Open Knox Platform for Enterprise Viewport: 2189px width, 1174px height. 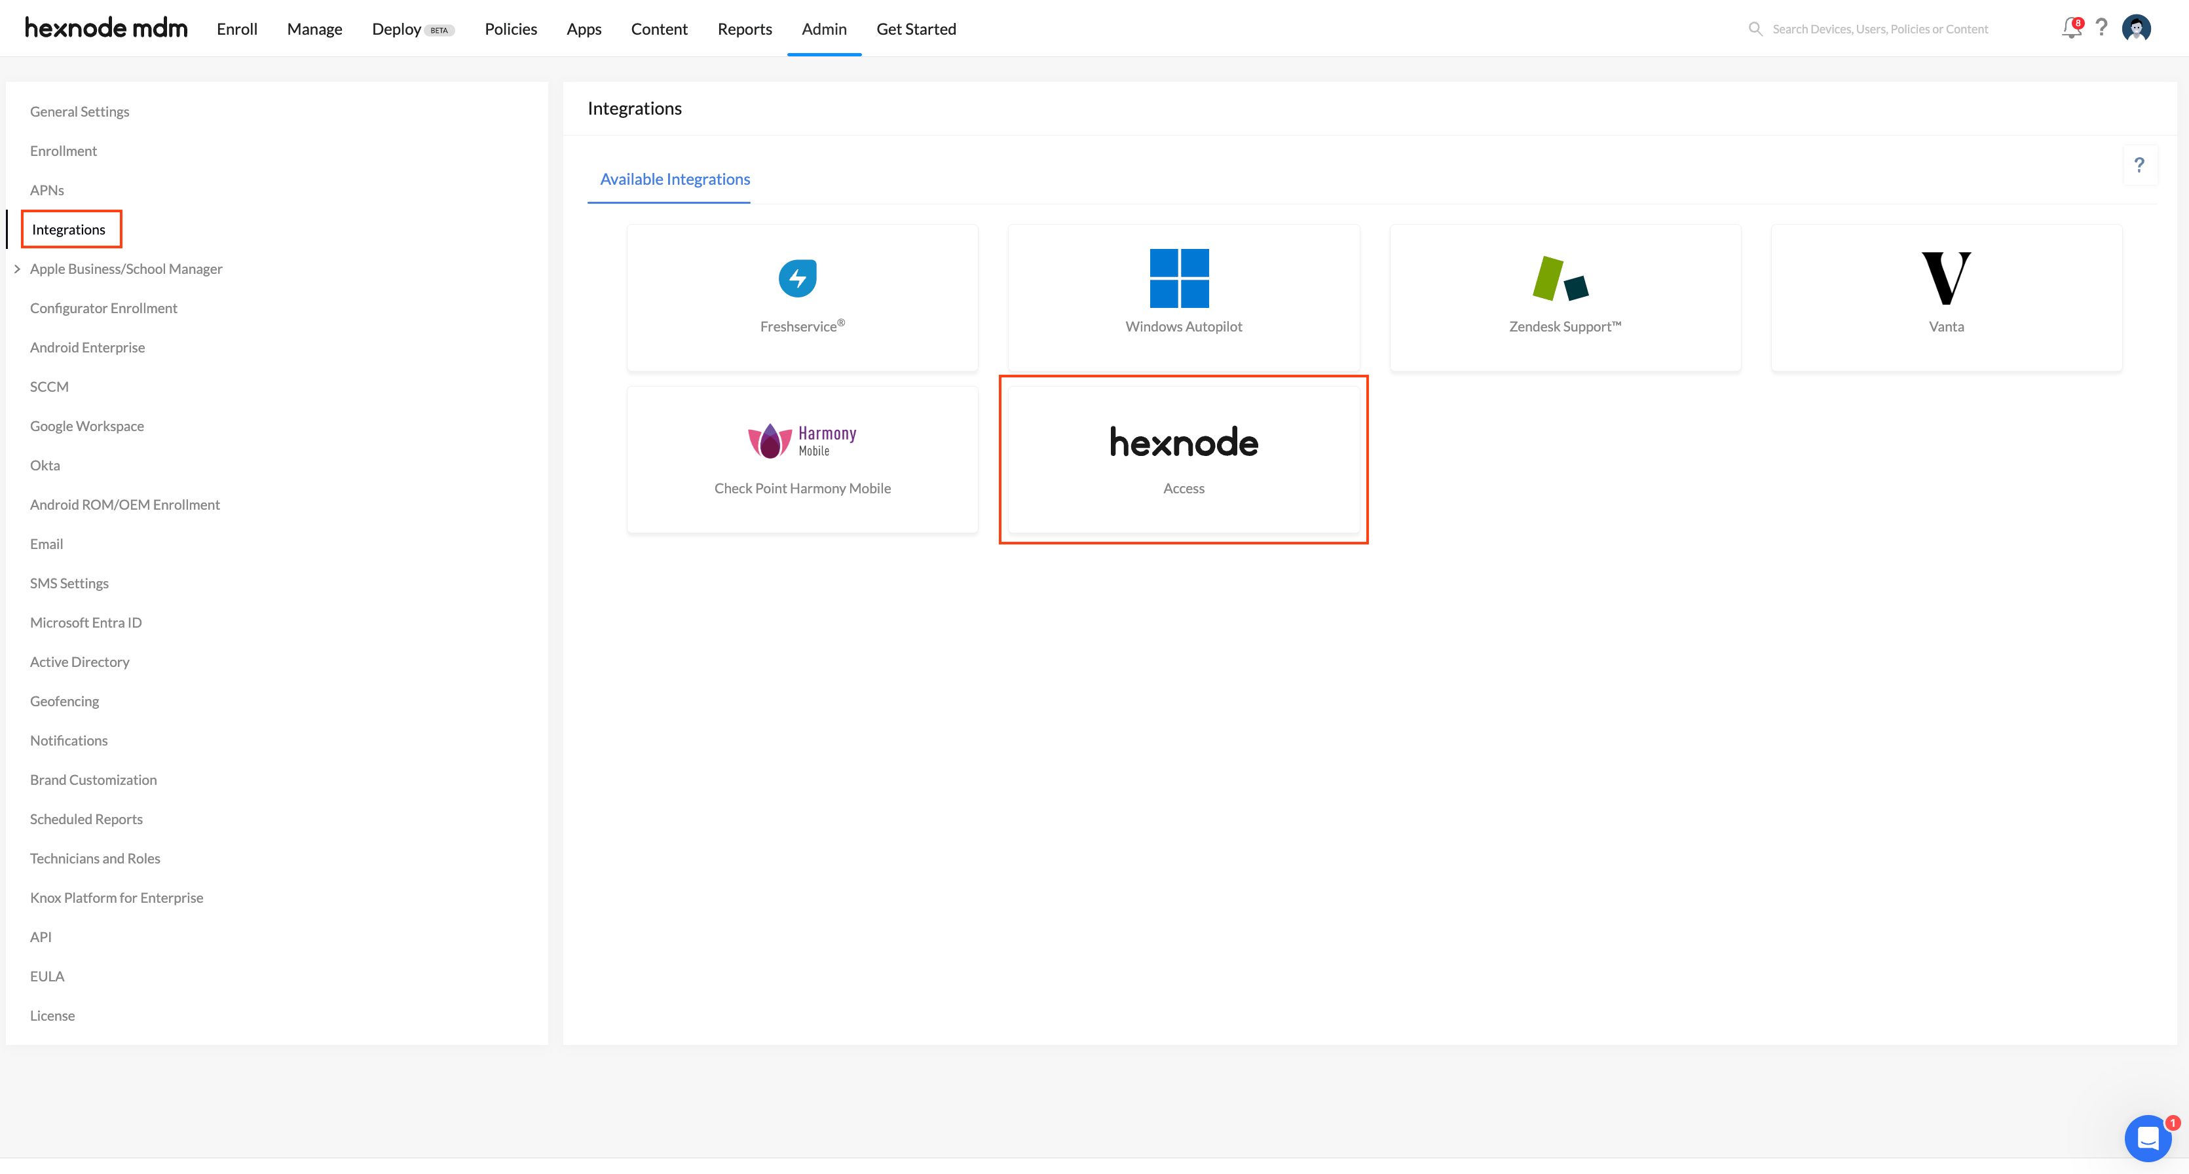117,898
